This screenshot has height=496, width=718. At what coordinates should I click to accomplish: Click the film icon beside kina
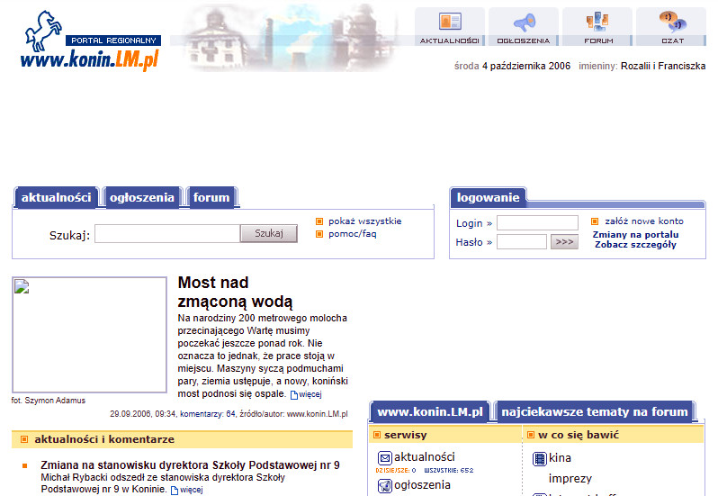point(540,458)
